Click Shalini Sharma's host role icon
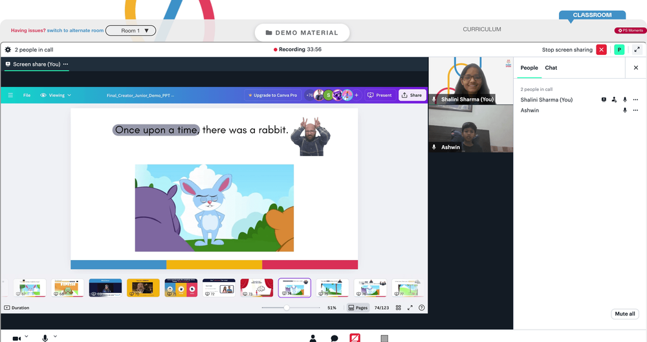 (x=614, y=99)
